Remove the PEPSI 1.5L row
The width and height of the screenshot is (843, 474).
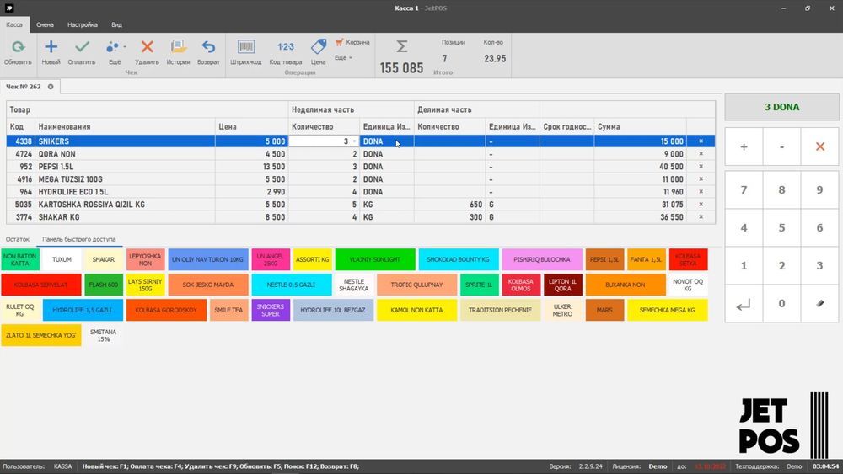[x=701, y=167]
